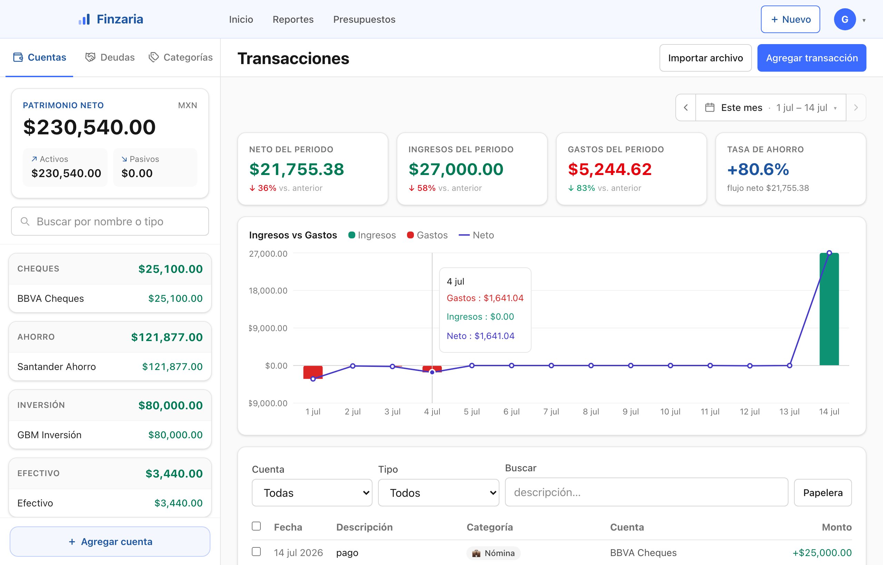Click the 4 jul Neto data point
Image resolution: width=883 pixels, height=565 pixels.
(432, 372)
